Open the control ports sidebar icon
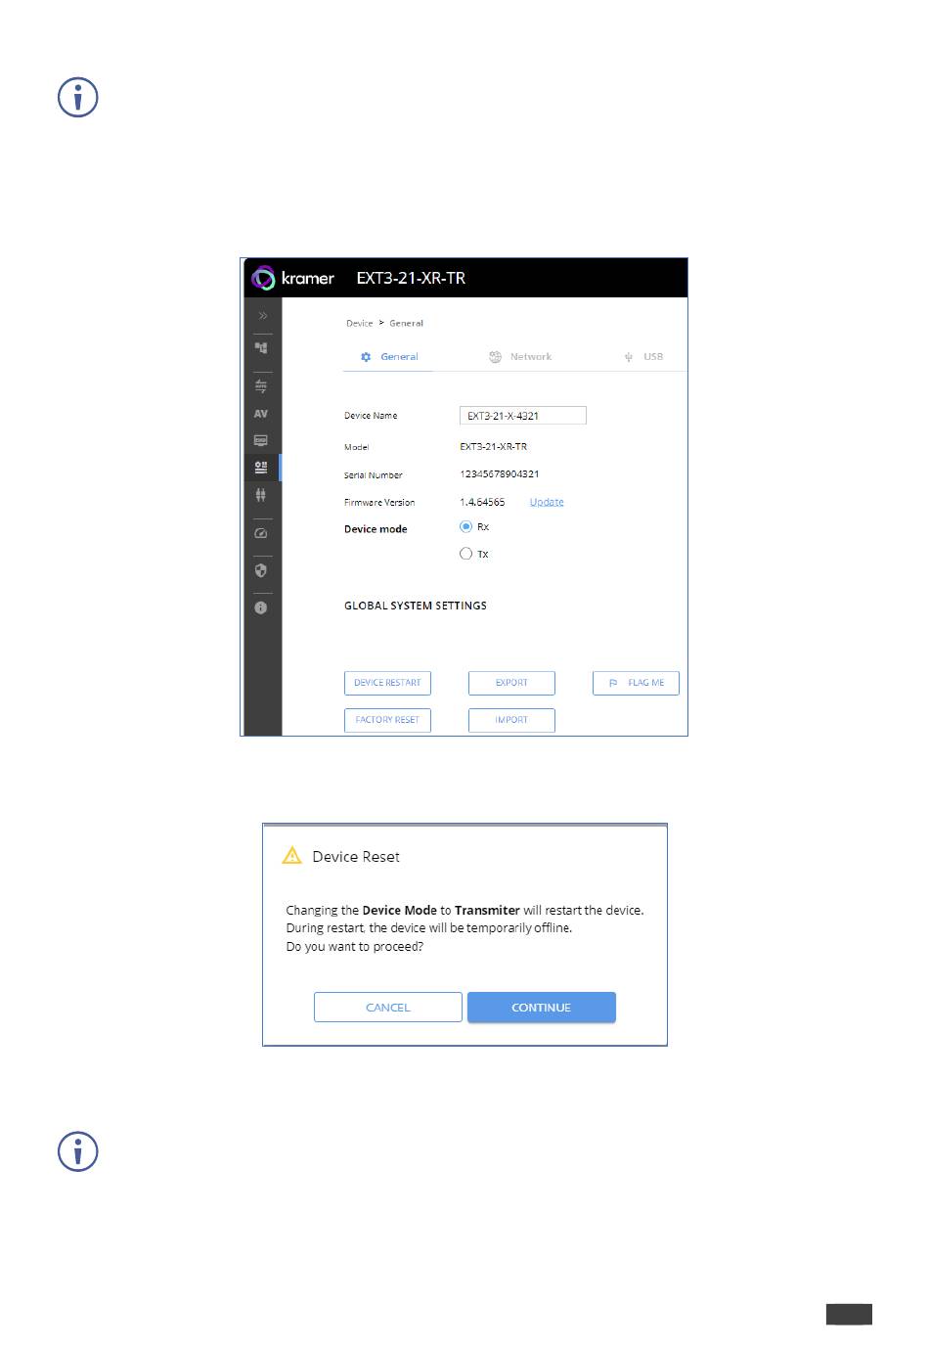The width and height of the screenshot is (929, 1348). coord(261,495)
